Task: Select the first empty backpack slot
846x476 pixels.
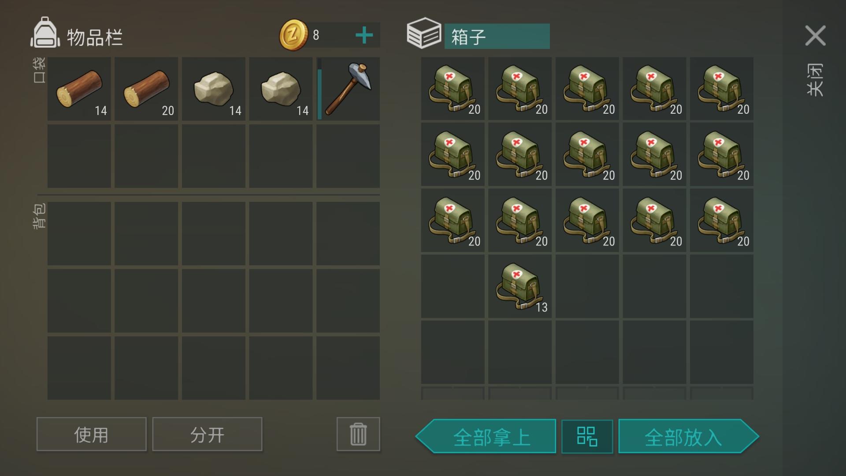Action: pyautogui.click(x=79, y=234)
